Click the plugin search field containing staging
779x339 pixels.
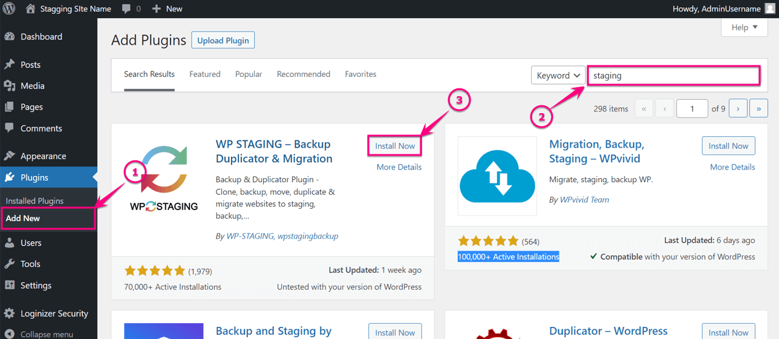tap(674, 76)
